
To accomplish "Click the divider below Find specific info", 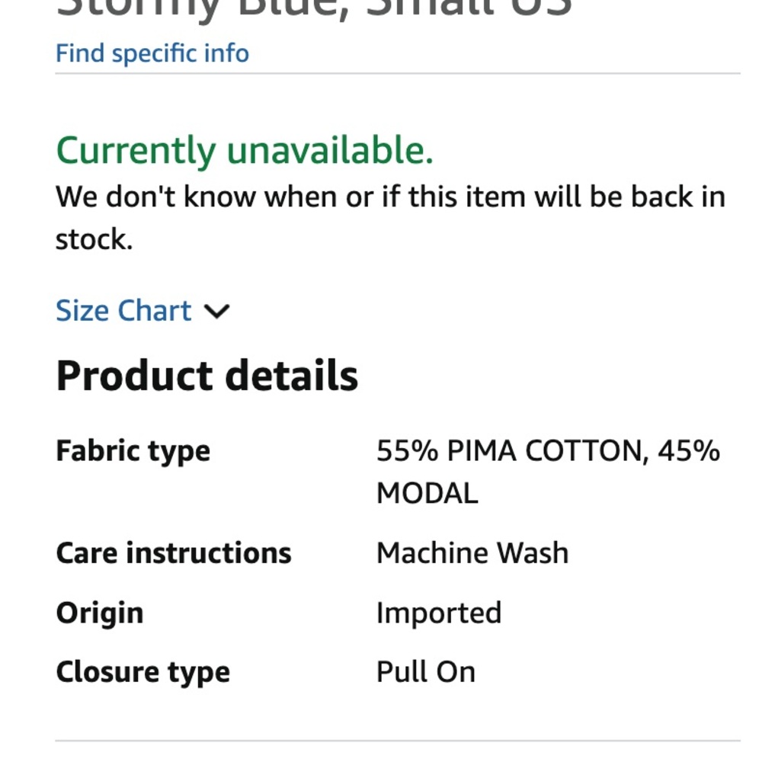I will click(x=397, y=74).
